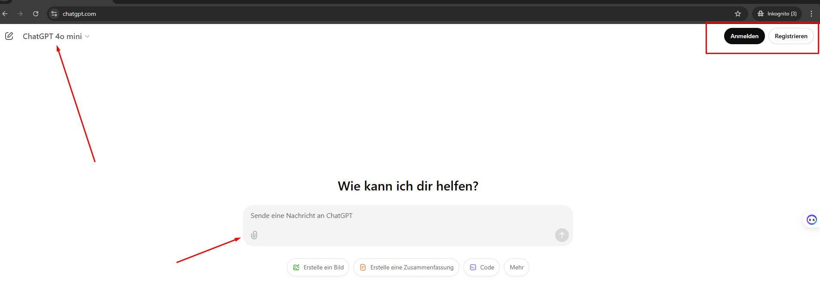Select the 'Erstelle ein Bild' suggestion
Screen dimensions: 820x293
click(x=318, y=267)
